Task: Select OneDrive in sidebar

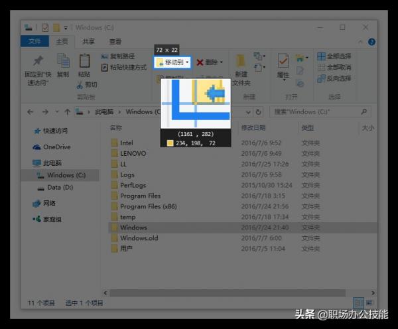Action: (52, 147)
